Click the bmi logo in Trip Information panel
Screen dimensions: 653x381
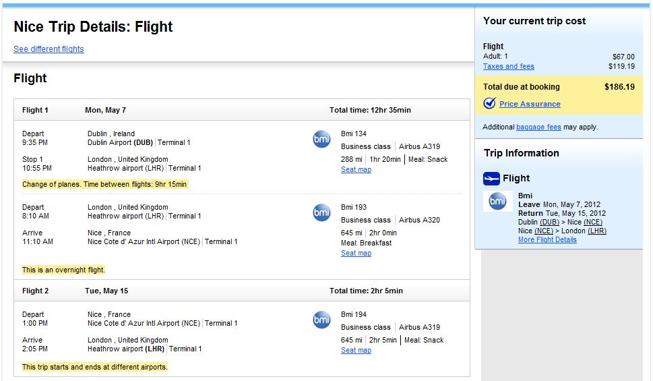pos(498,201)
